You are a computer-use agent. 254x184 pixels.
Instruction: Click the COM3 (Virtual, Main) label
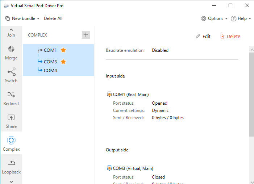[x=133, y=168]
